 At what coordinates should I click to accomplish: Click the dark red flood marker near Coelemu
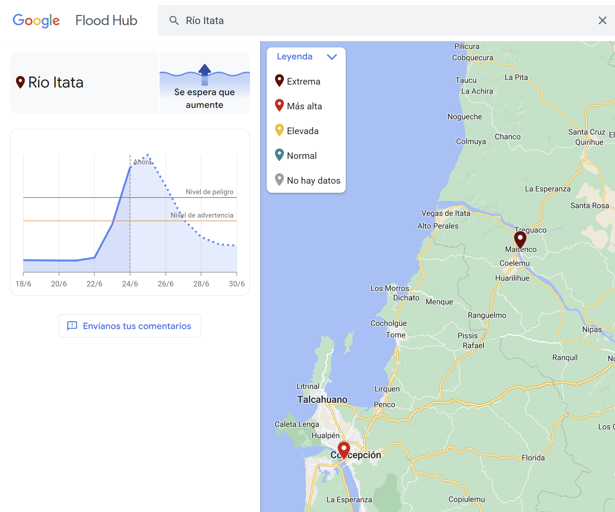coord(520,239)
